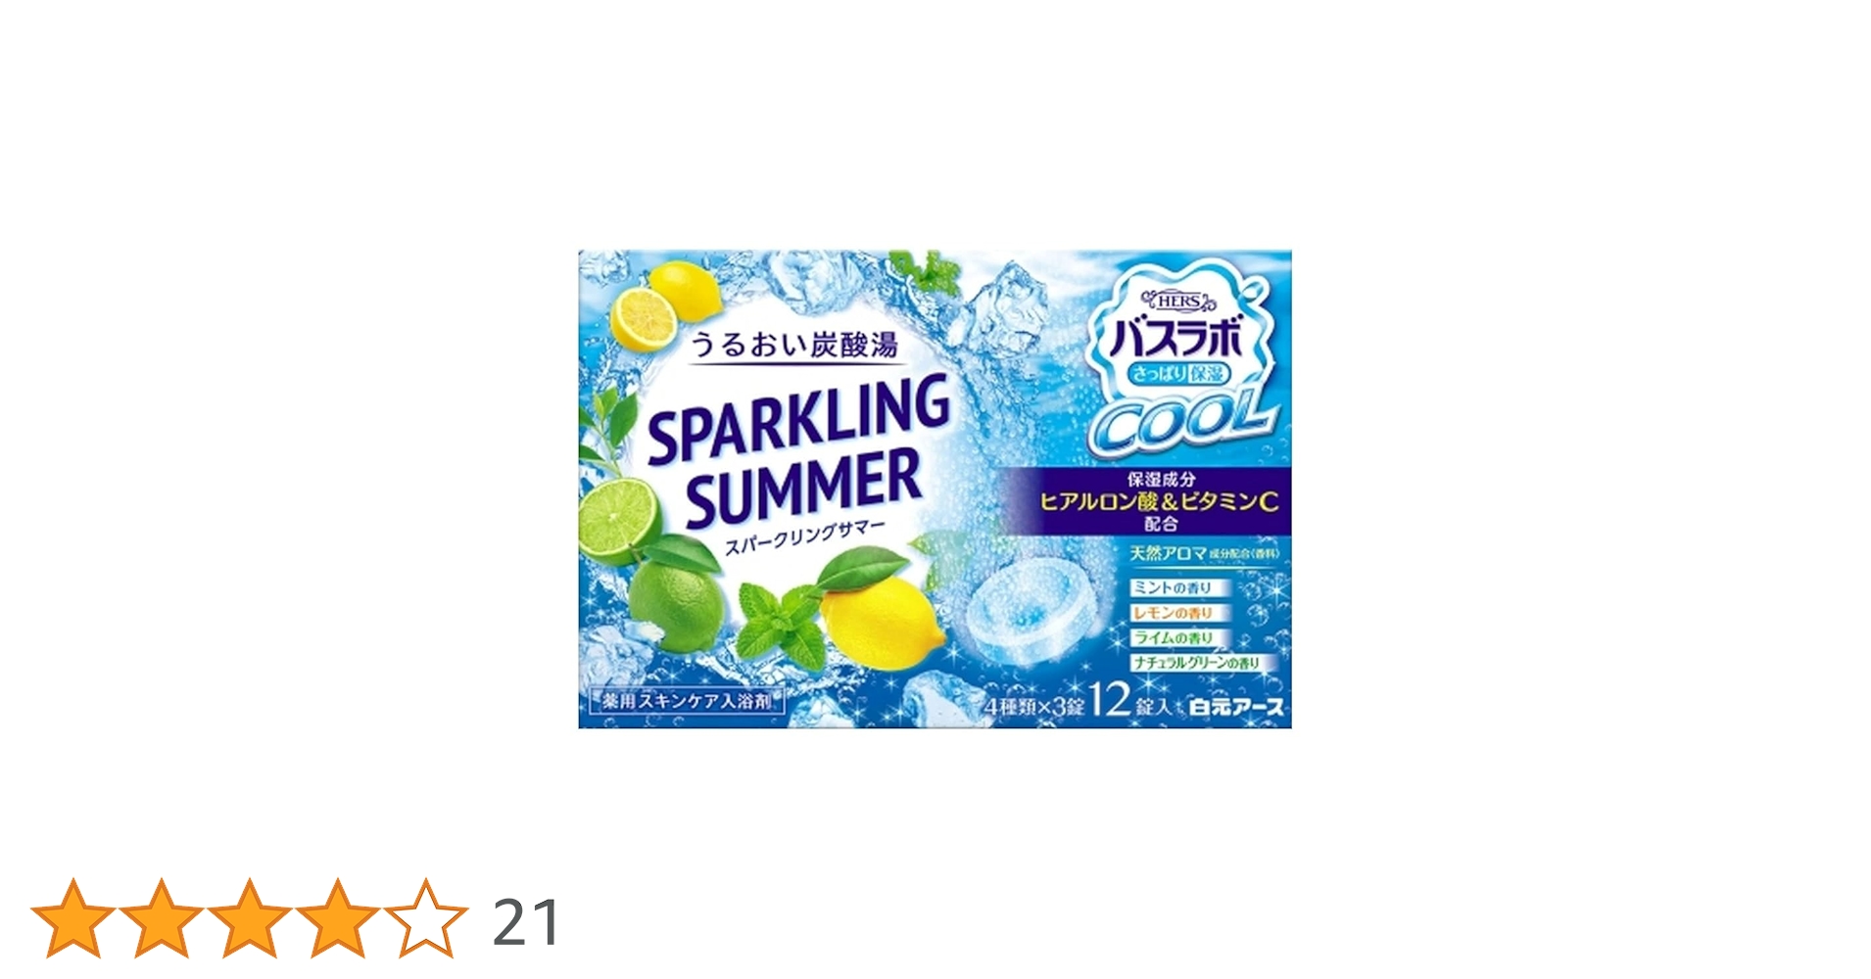This screenshot has height=979, width=1871.
Task: Open the 21 reviews count
Action: (527, 922)
